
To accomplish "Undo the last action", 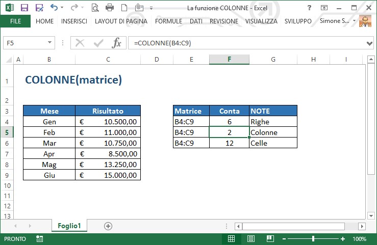I will tap(54, 8).
